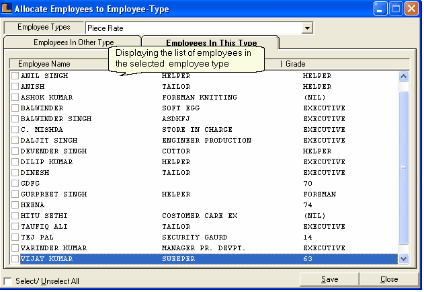Tick the HEENA checkbox
The image size is (424, 292).
tap(15, 205)
